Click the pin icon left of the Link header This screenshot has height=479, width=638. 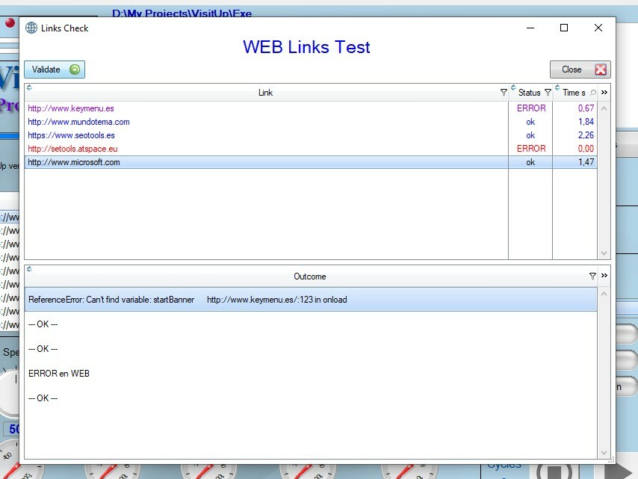point(29,87)
